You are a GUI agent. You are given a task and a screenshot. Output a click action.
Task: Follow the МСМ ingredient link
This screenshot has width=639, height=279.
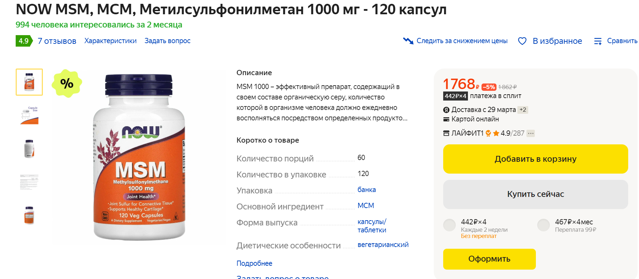pos(365,206)
